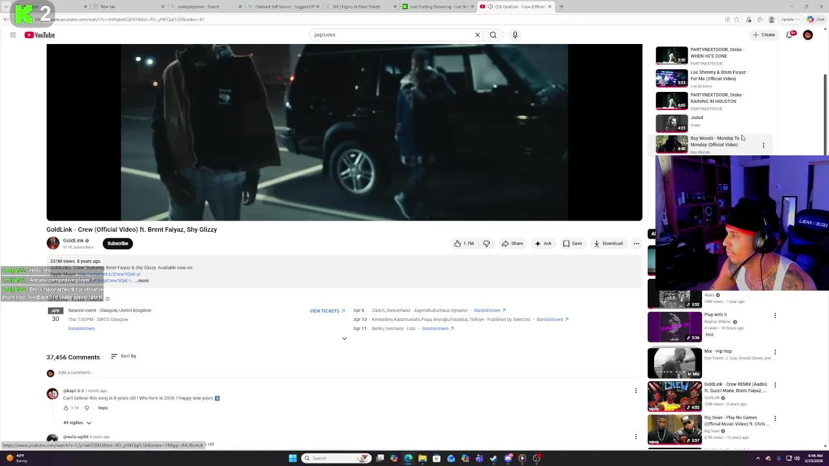The image size is (829, 466).
Task: Switch to Claimant Self Service tab
Action: point(282,6)
